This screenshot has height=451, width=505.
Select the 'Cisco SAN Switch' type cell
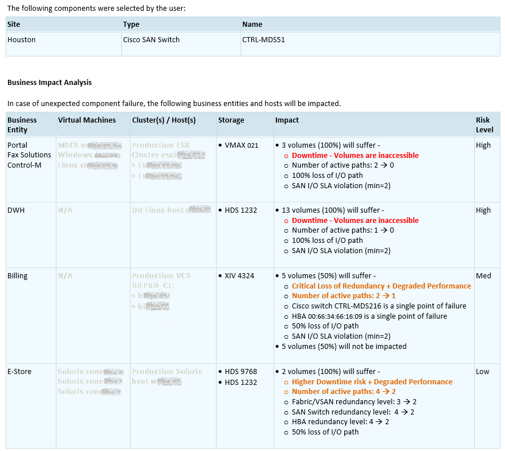(152, 39)
